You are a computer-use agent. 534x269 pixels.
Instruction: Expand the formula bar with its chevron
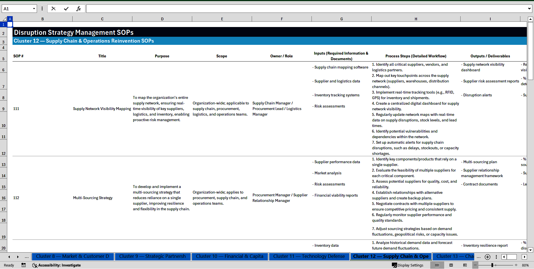point(530,9)
